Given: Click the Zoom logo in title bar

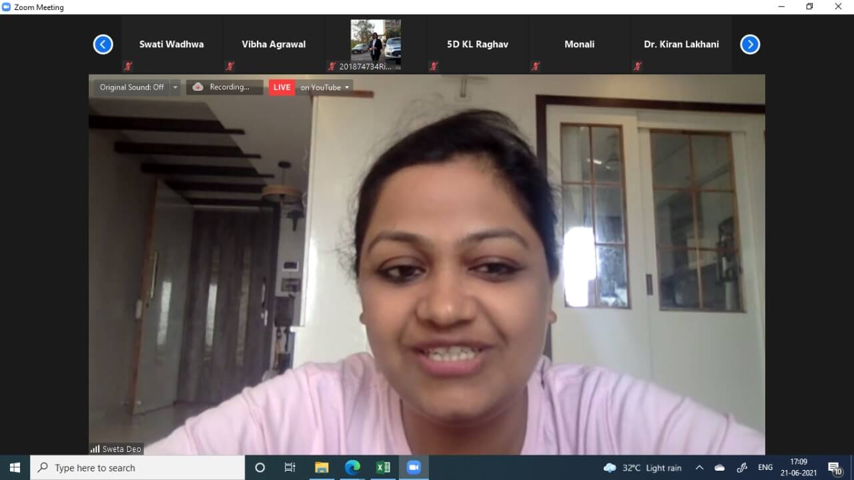Looking at the screenshot, I should point(7,7).
